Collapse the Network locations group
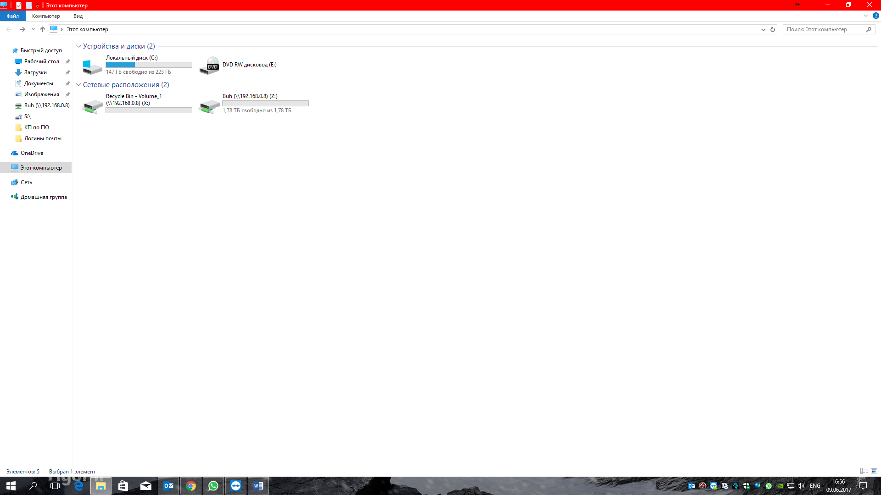The width and height of the screenshot is (881, 495). [x=78, y=85]
